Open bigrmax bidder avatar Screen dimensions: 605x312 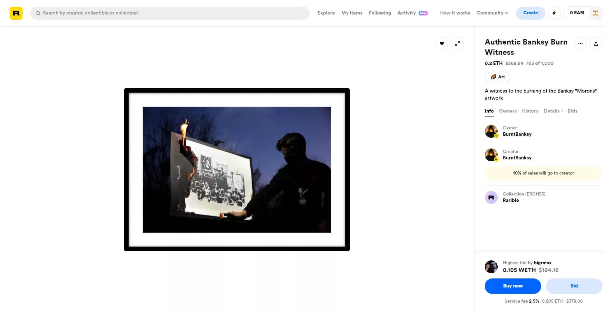point(491,267)
